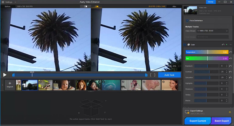This screenshot has width=234, height=126.
Task: Select the jellyfish video thumbnail
Action: pyautogui.click(x=111, y=85)
